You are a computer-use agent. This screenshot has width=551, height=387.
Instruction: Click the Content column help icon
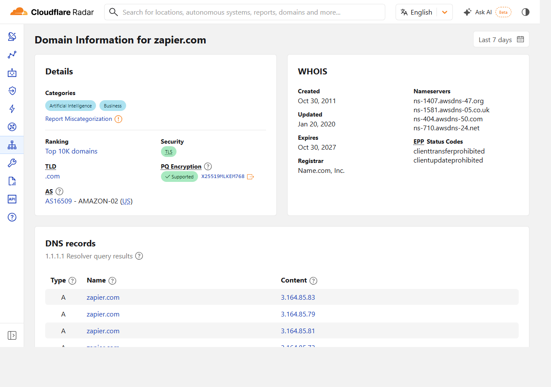(313, 281)
